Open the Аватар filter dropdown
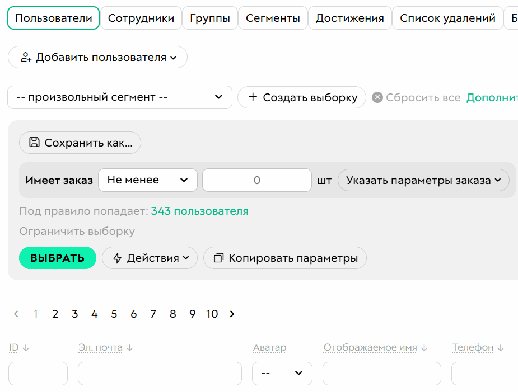 click(282, 373)
